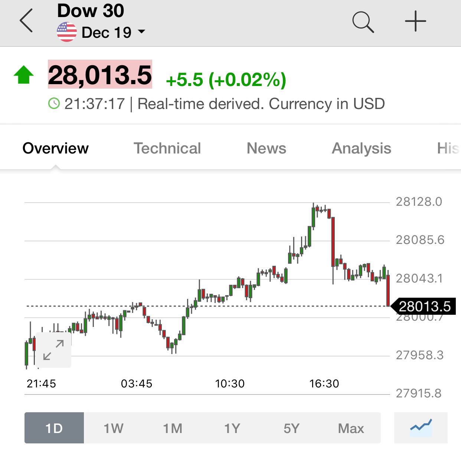
Task: Tap the highlighted 28,013.5 price
Action: [100, 75]
